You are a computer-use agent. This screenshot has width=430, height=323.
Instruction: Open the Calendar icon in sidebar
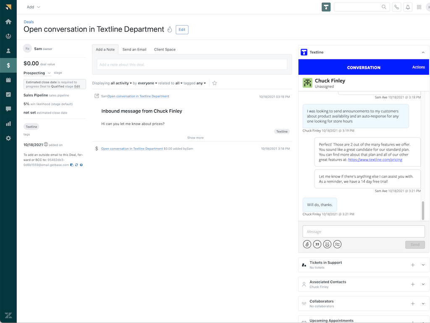(8, 80)
